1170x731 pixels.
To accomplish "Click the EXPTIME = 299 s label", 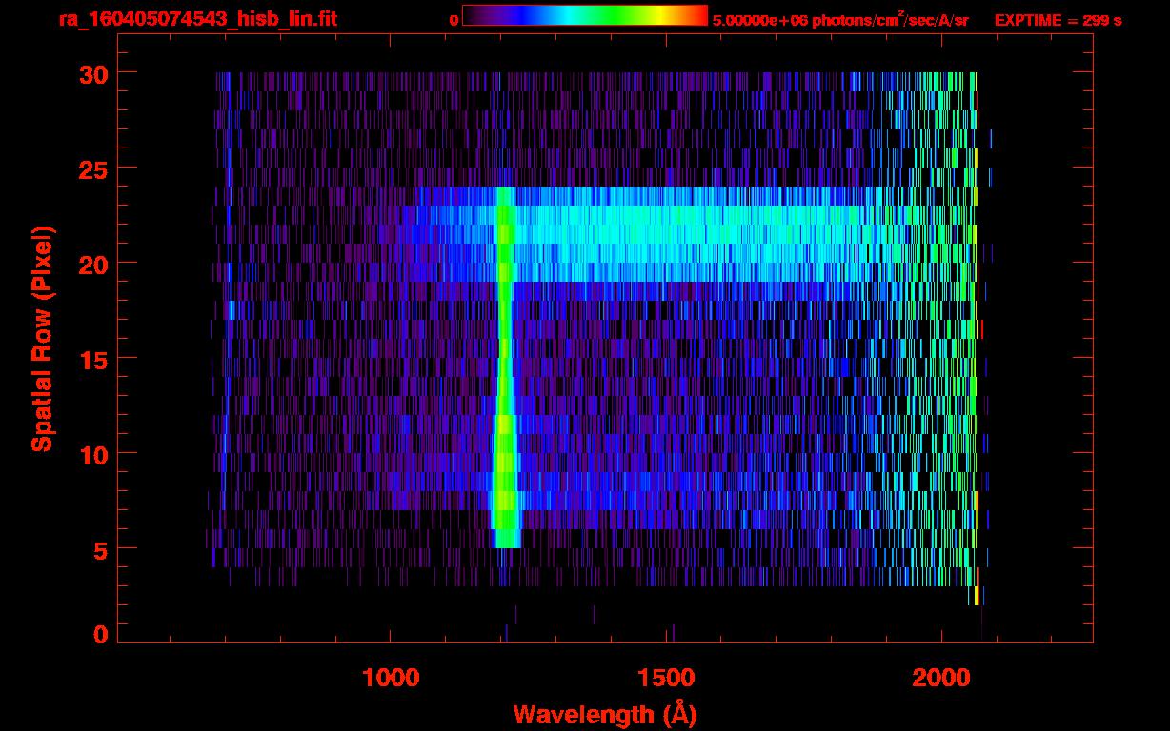I will pos(1058,20).
